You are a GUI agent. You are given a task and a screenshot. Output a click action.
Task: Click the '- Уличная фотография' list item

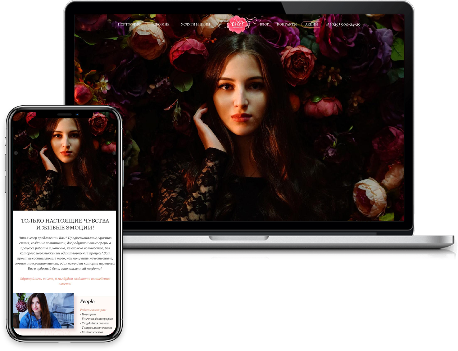pyautogui.click(x=96, y=319)
